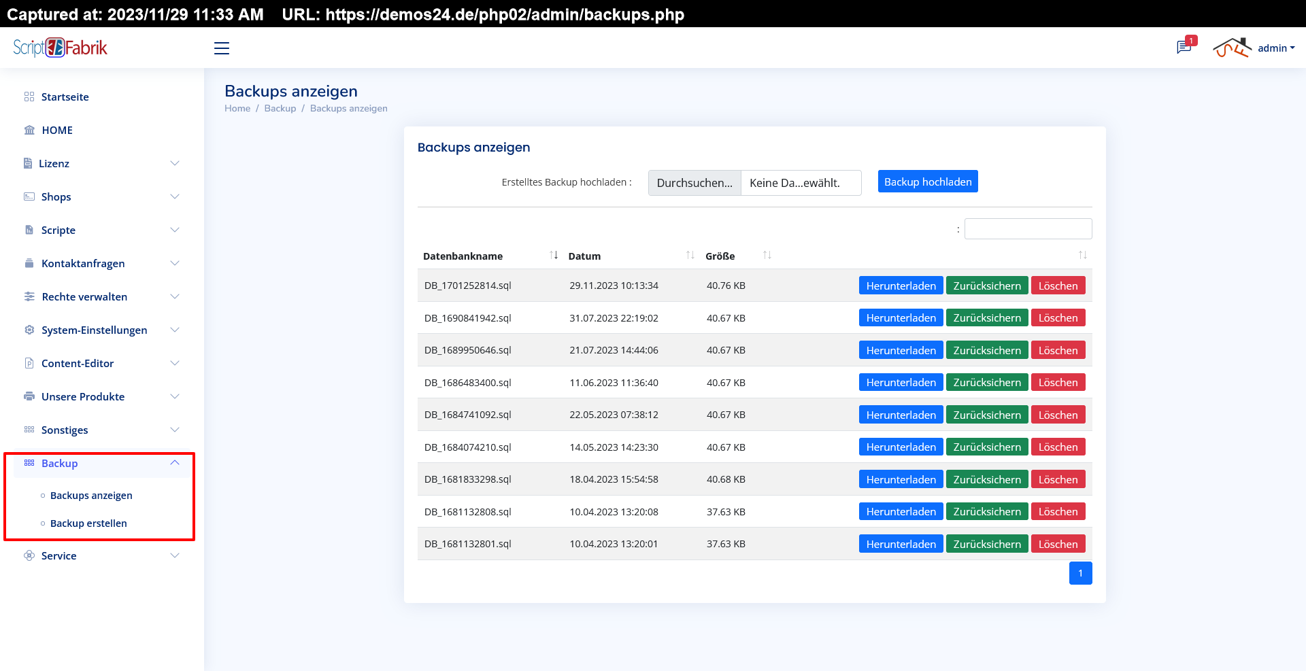Download backup DB_1681833298.sql
Image resolution: width=1306 pixels, height=671 pixels.
tap(901, 479)
